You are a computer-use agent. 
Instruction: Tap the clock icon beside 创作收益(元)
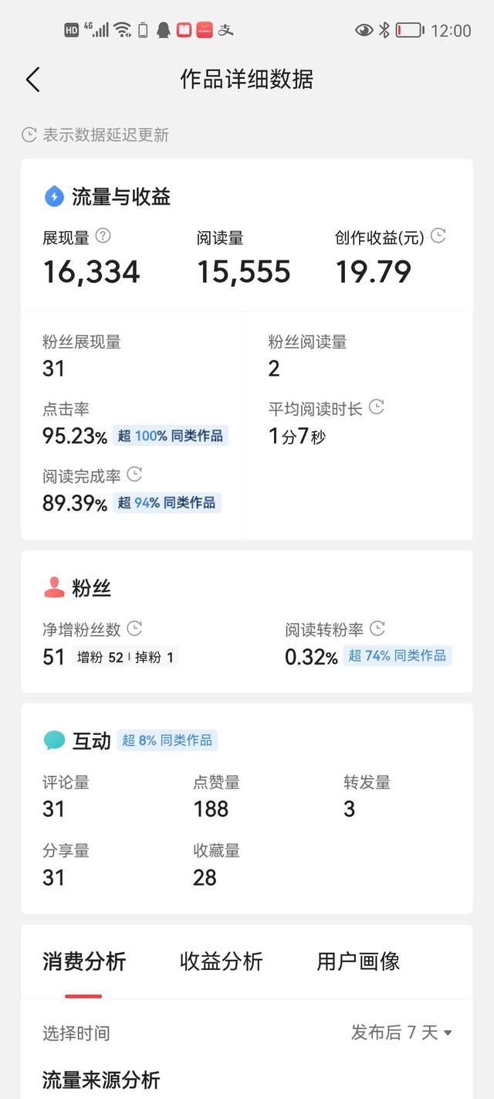pos(438,236)
